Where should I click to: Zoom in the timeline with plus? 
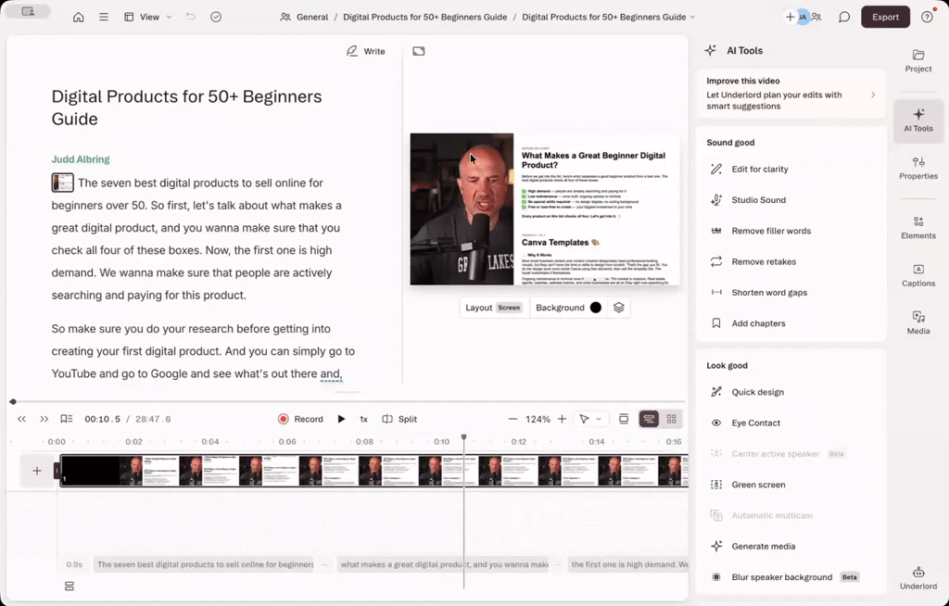562,419
